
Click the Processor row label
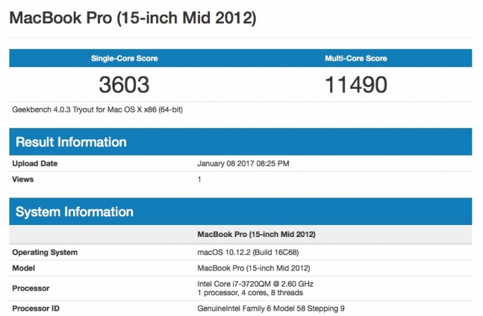pos(31,289)
